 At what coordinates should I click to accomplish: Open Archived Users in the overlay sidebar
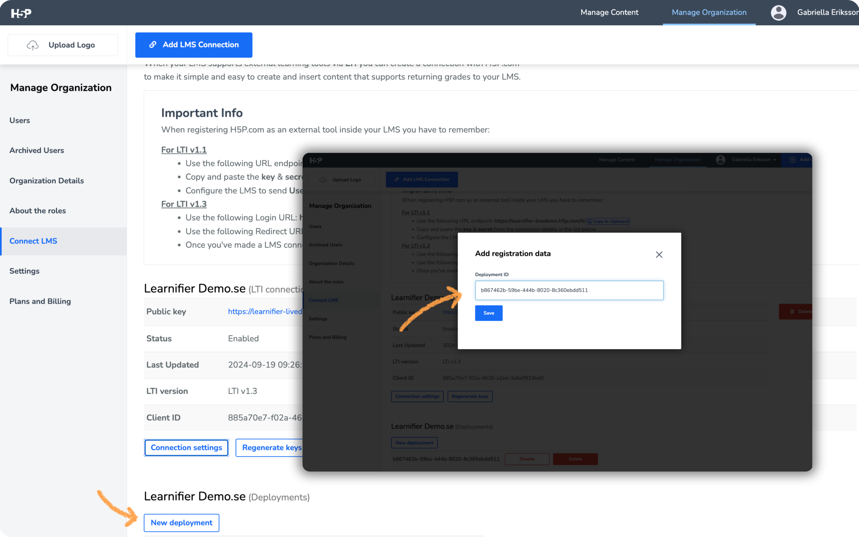tap(325, 245)
